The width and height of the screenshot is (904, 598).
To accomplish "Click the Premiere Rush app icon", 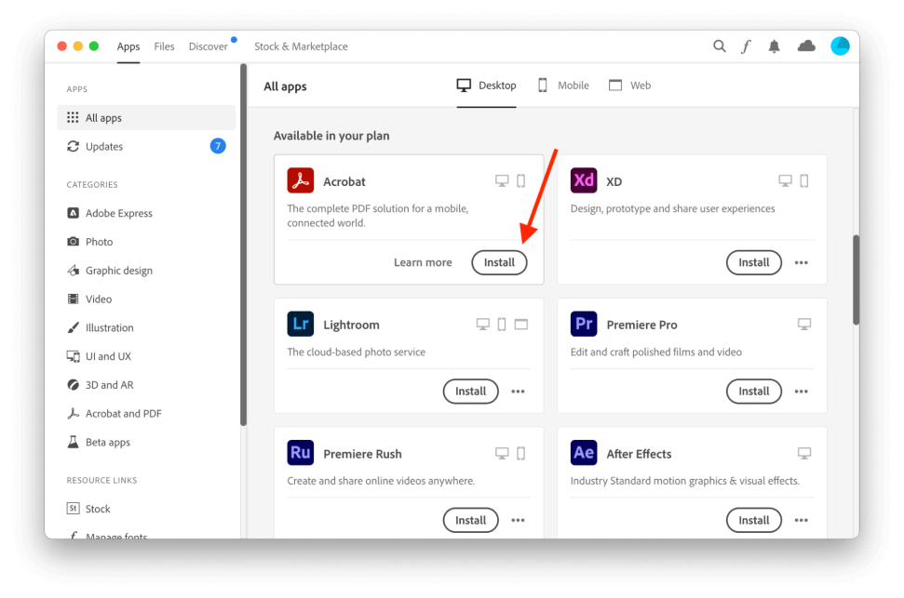I will click(x=301, y=453).
